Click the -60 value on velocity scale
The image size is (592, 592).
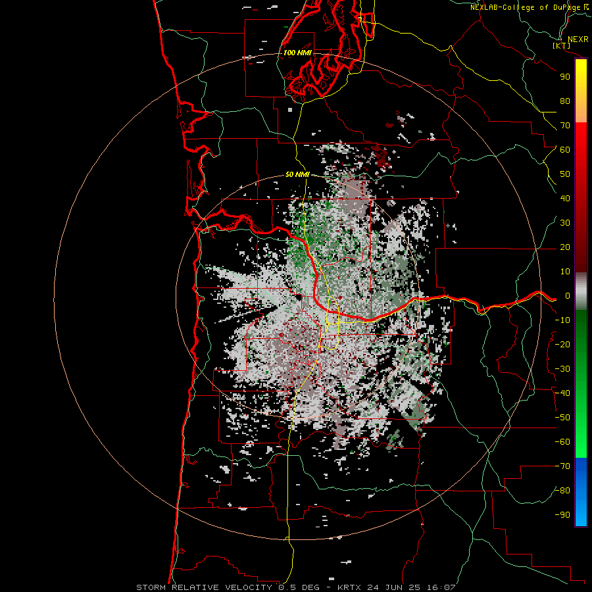tap(562, 442)
